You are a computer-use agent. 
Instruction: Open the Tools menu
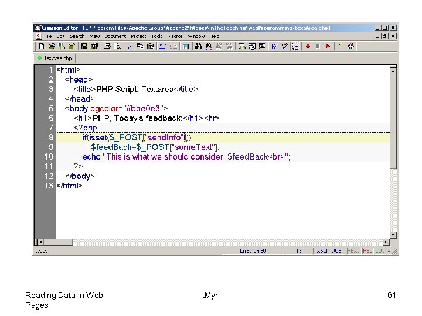(157, 36)
